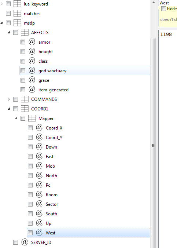Tick the checkbox for the bought variable
This screenshot has width=177, height=248.
23,52
